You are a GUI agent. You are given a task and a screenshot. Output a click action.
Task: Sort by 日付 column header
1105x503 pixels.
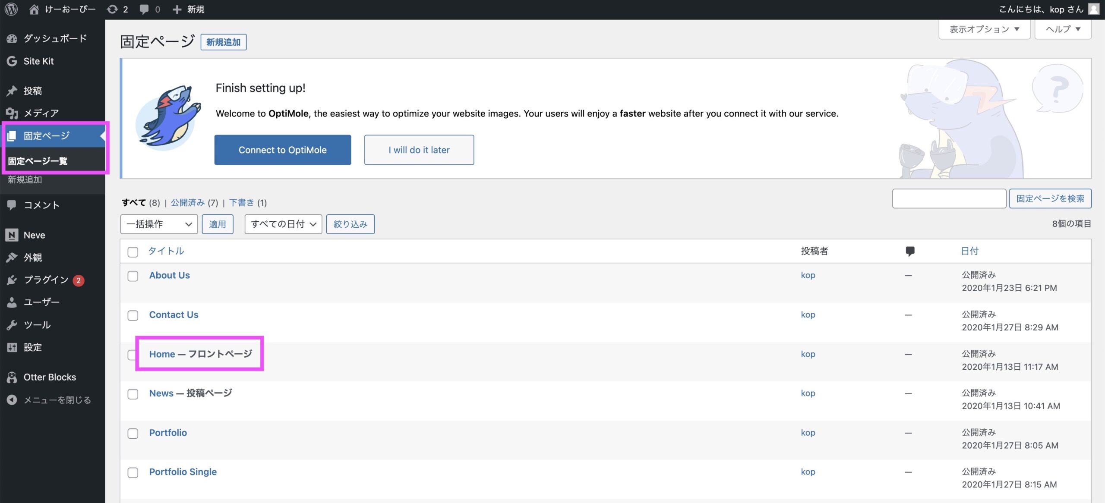pos(969,251)
